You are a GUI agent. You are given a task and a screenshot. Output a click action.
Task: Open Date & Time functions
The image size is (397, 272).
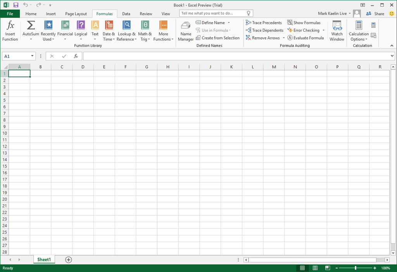pos(109,31)
